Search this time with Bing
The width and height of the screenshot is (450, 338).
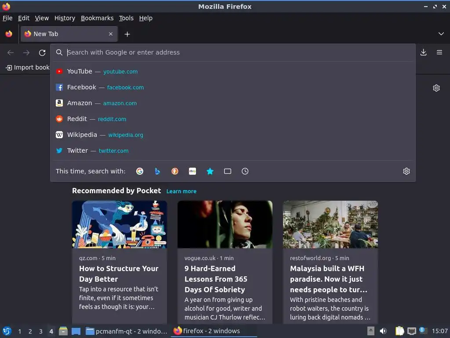coord(157,171)
